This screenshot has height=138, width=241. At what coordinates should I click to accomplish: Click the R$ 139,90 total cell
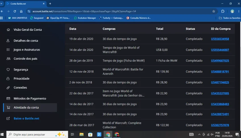point(162,72)
